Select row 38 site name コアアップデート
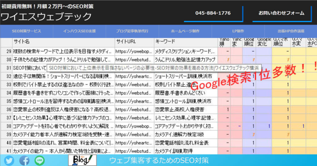 click(63, 126)
